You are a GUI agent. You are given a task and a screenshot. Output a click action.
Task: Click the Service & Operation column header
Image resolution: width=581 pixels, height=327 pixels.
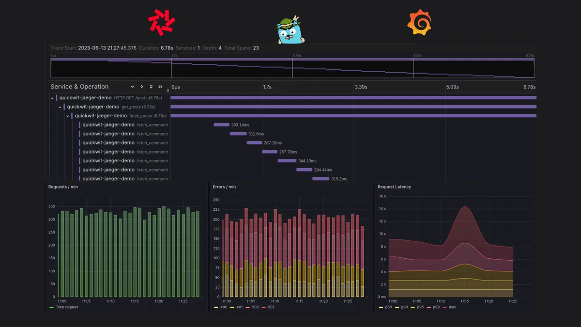[79, 87]
